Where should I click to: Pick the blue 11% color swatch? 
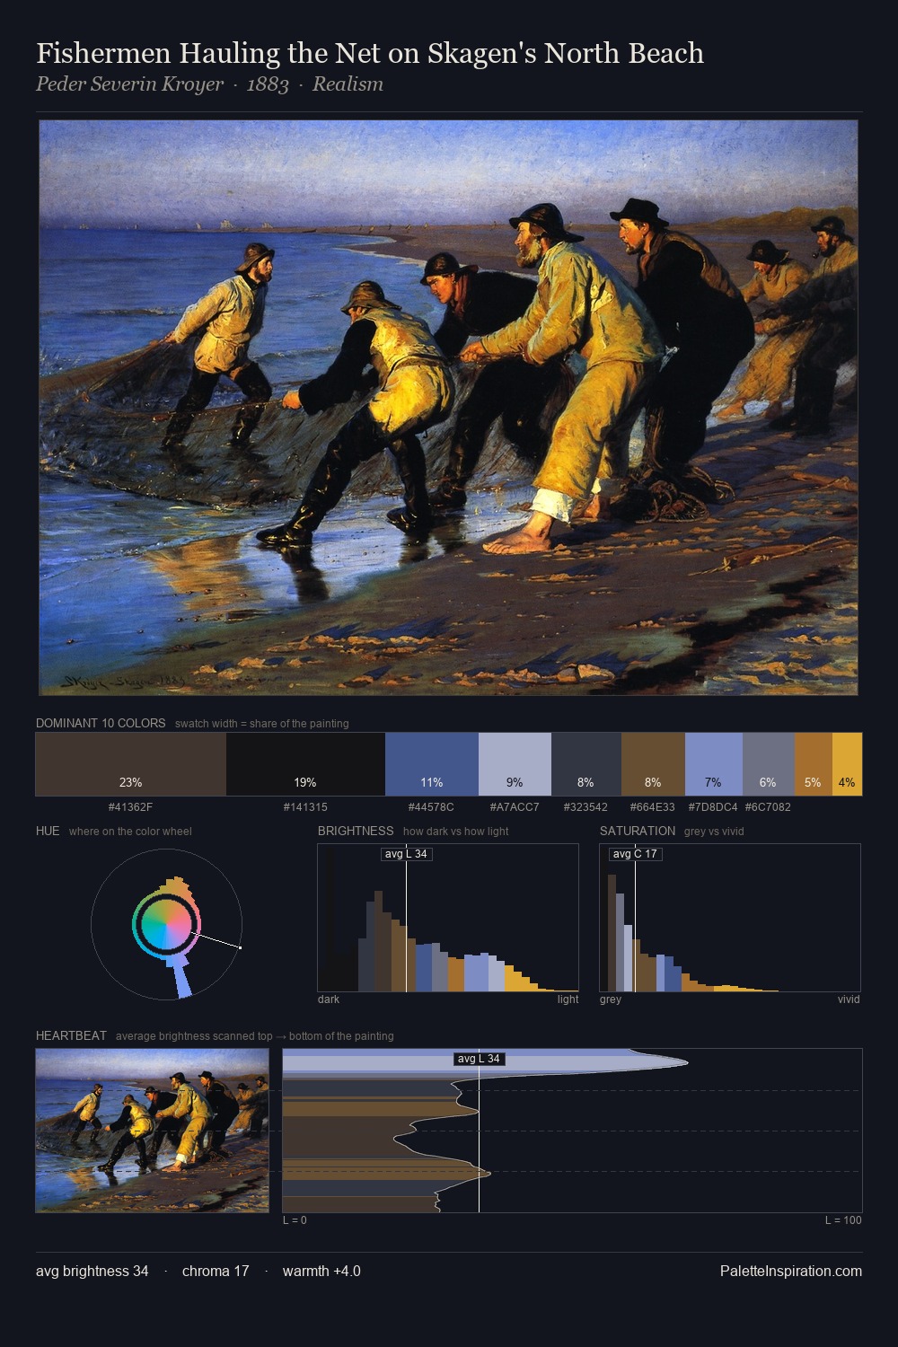tap(432, 764)
